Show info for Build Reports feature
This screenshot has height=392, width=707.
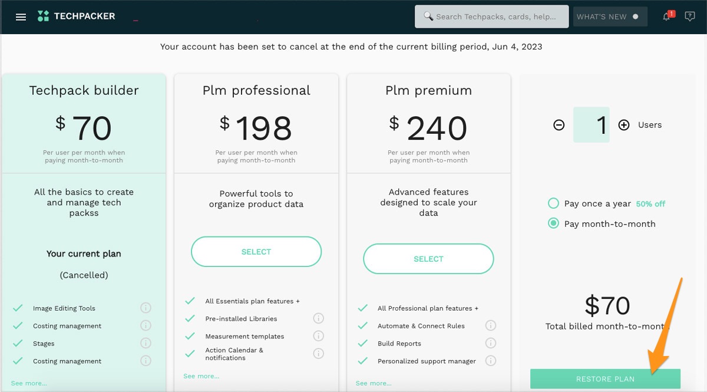tap(491, 343)
